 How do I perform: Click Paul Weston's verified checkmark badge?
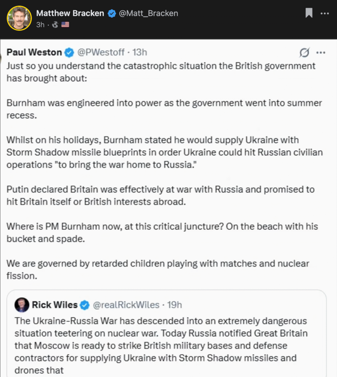(x=69, y=52)
